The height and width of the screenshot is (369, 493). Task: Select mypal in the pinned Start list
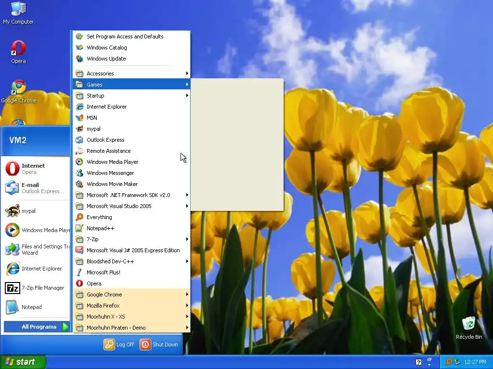[x=36, y=211]
